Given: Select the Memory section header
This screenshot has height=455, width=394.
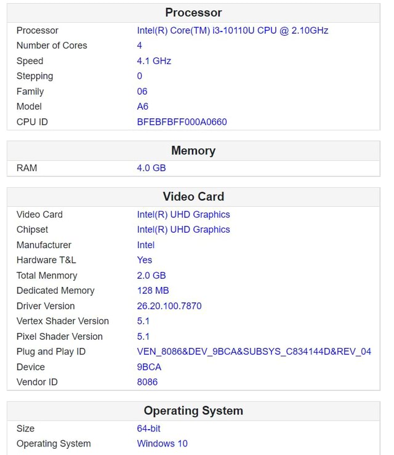Looking at the screenshot, I should [193, 151].
